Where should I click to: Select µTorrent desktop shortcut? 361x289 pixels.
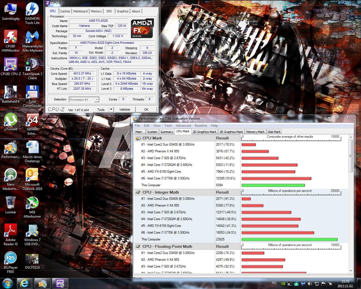click(x=11, y=122)
